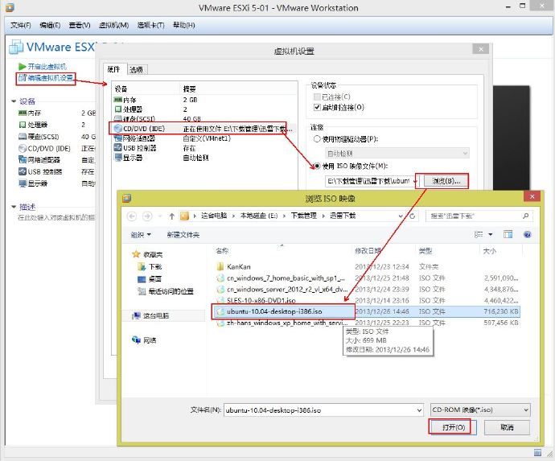Click the Forward arrow in browse ISO dialog
The height and width of the screenshot is (461, 555).
(x=147, y=216)
